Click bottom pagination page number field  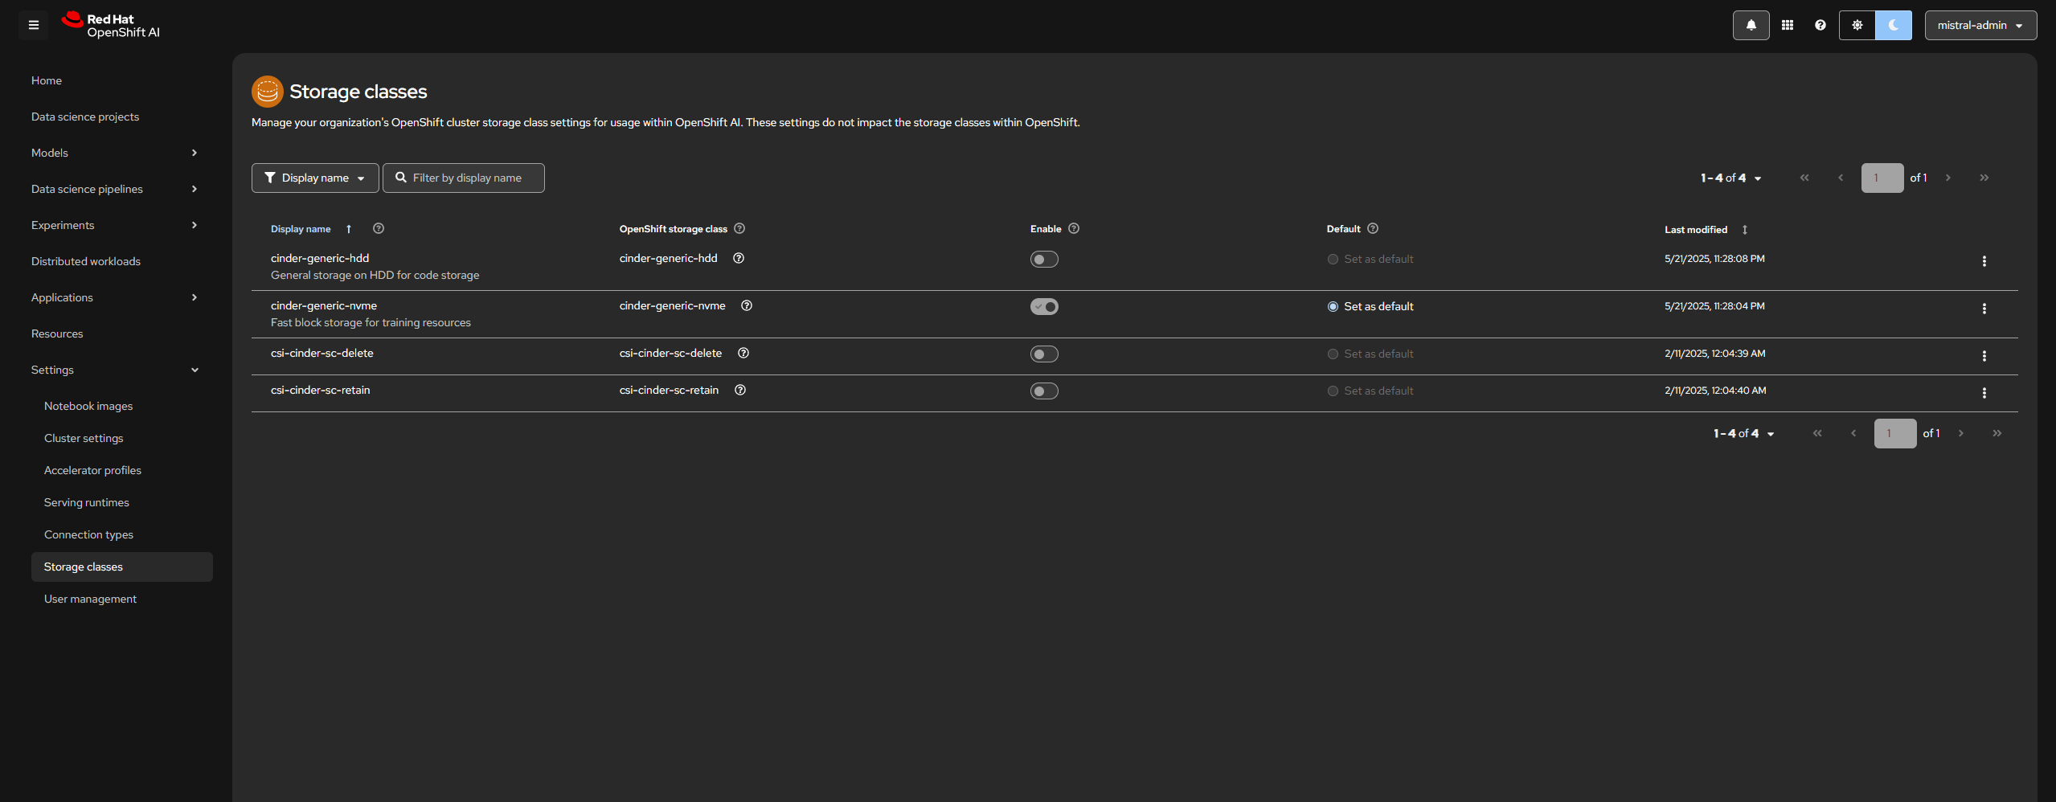pos(1895,434)
